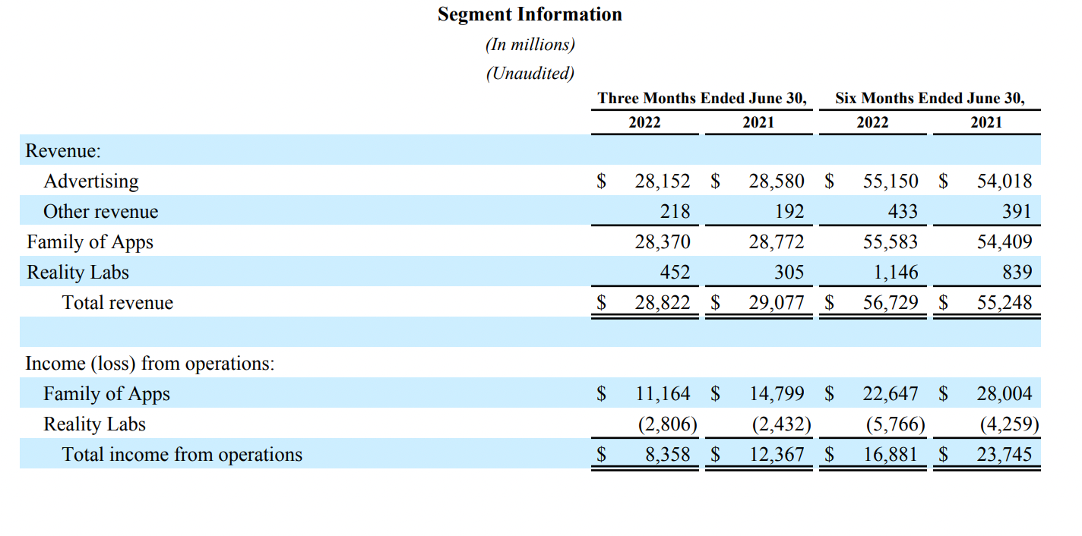Click Total revenue value 28,822
Viewport: 1082px width, 536px height.
pos(663,303)
